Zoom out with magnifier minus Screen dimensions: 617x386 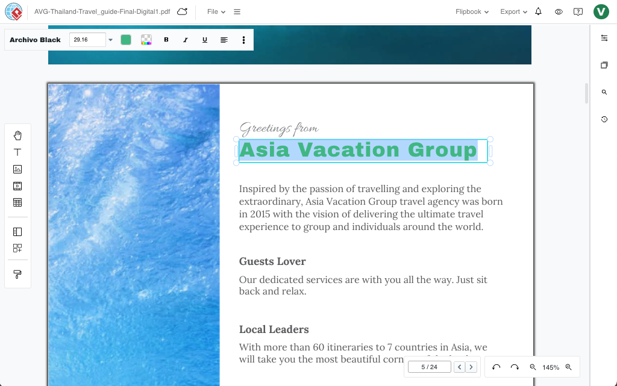(533, 367)
